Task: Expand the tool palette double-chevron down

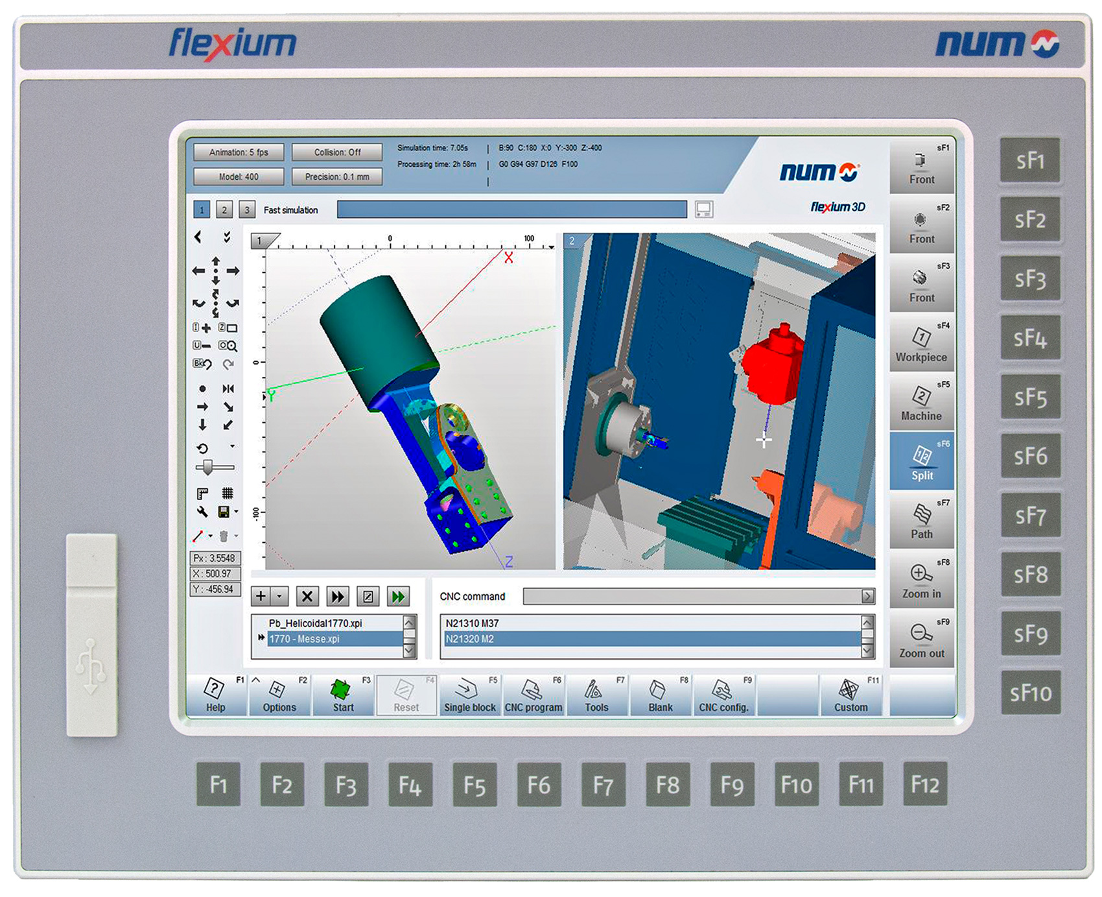Action: (x=227, y=237)
